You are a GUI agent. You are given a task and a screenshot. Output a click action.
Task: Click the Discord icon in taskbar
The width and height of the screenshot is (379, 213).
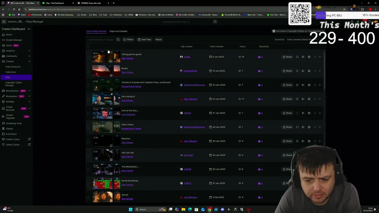222,209
